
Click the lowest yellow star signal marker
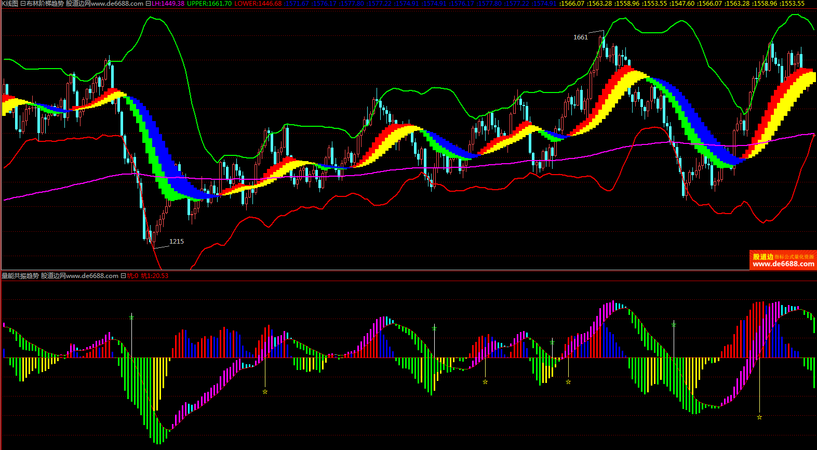click(759, 417)
